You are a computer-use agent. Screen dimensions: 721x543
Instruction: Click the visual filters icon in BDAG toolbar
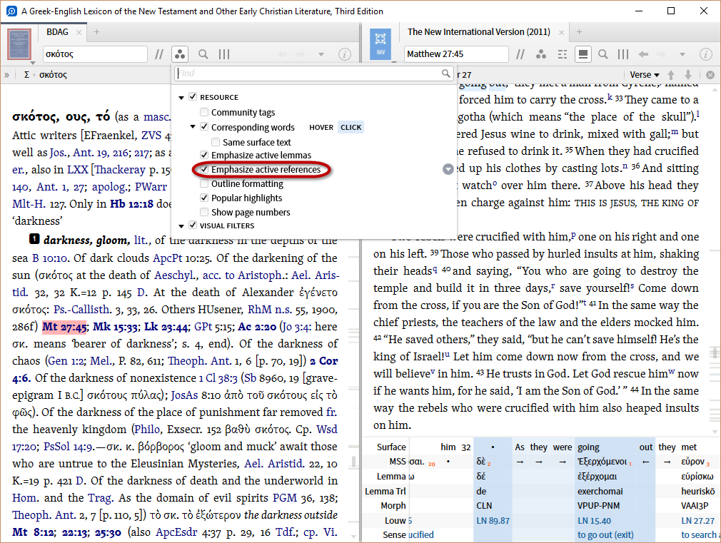(181, 54)
